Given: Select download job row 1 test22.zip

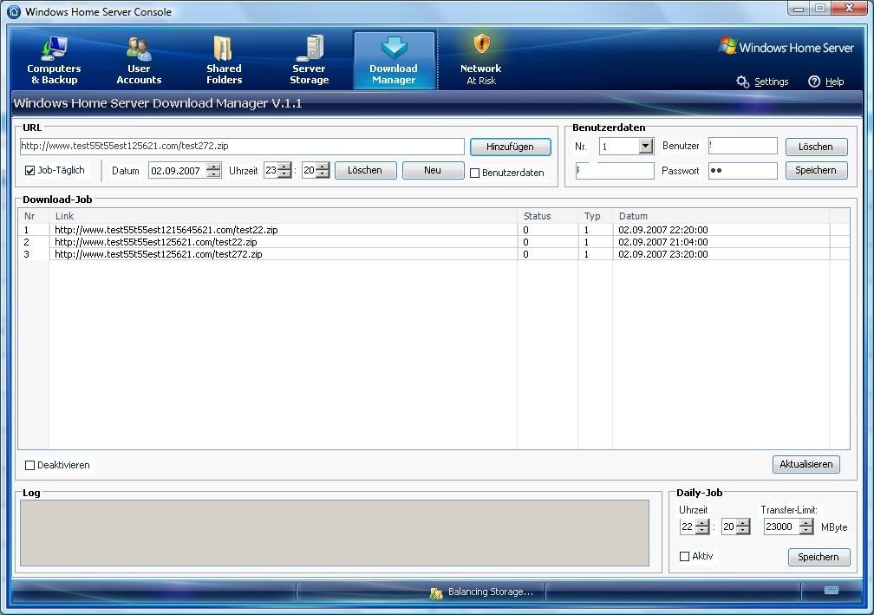Looking at the screenshot, I should [x=434, y=230].
